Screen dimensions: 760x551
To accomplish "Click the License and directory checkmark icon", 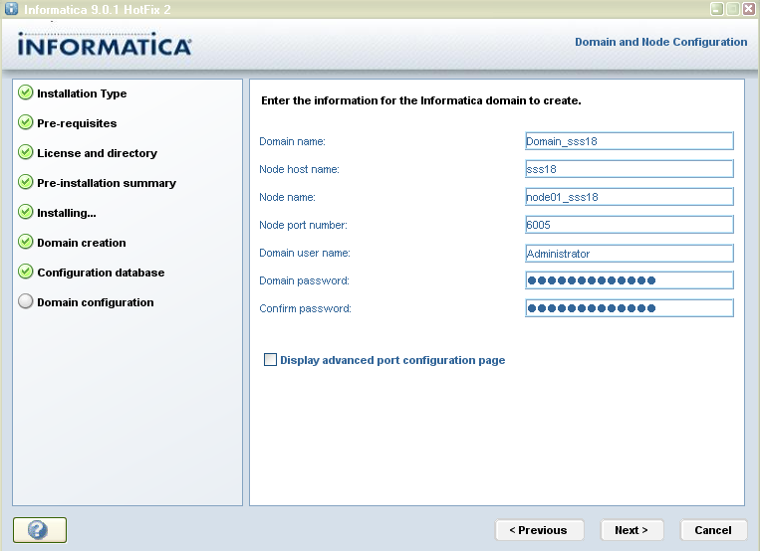I will pyautogui.click(x=26, y=152).
